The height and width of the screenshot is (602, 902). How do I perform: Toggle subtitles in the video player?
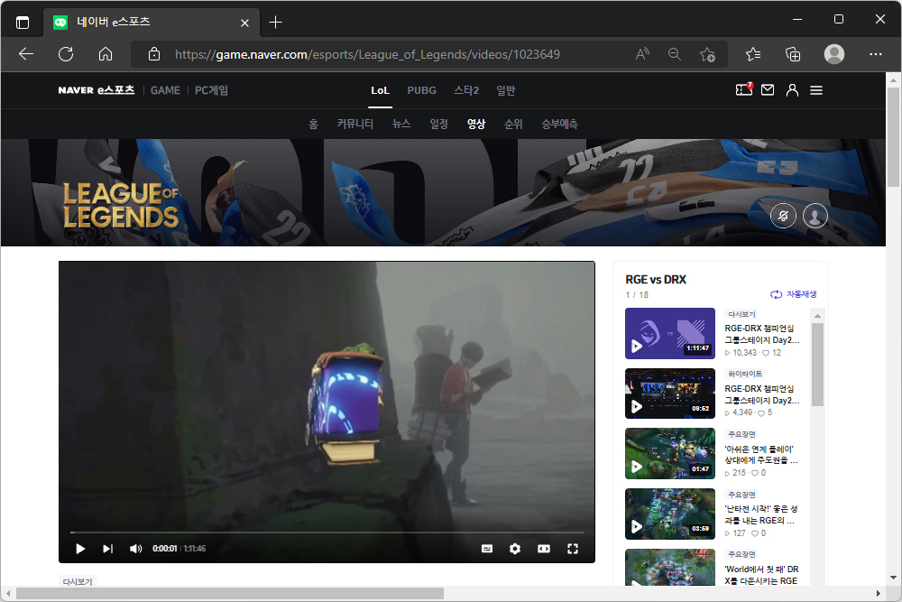tap(487, 549)
